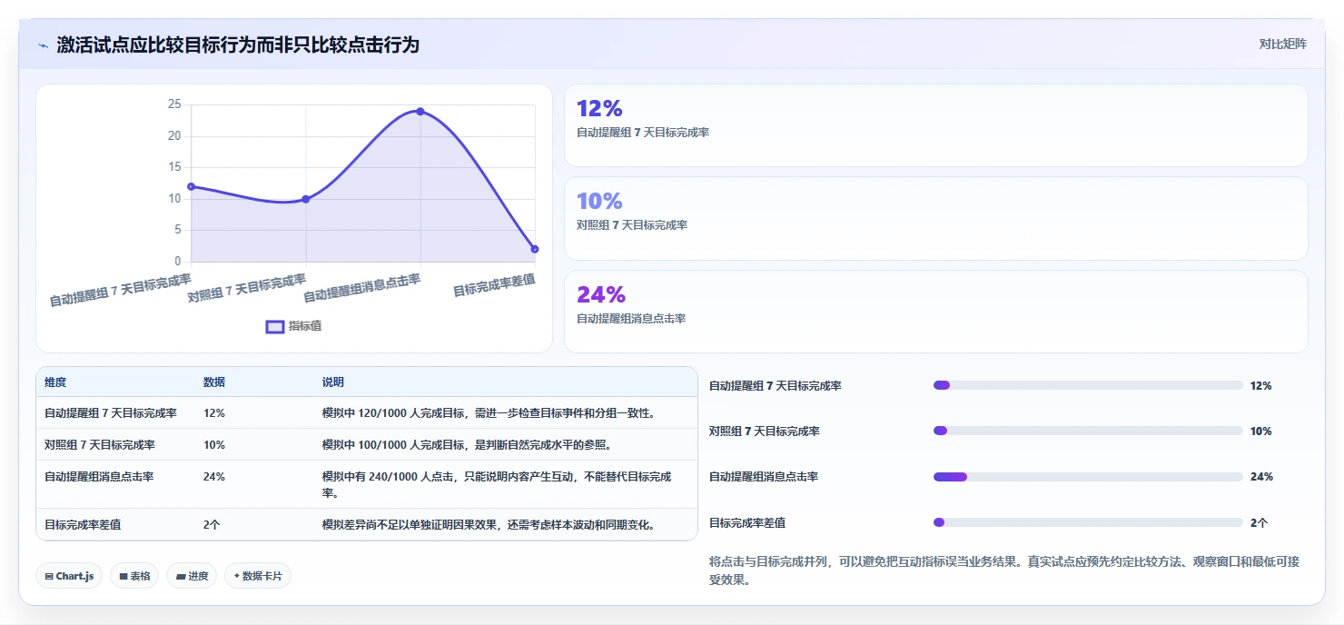Click the title 激活试点应比较目标行为
1344x625 pixels.
238,45
